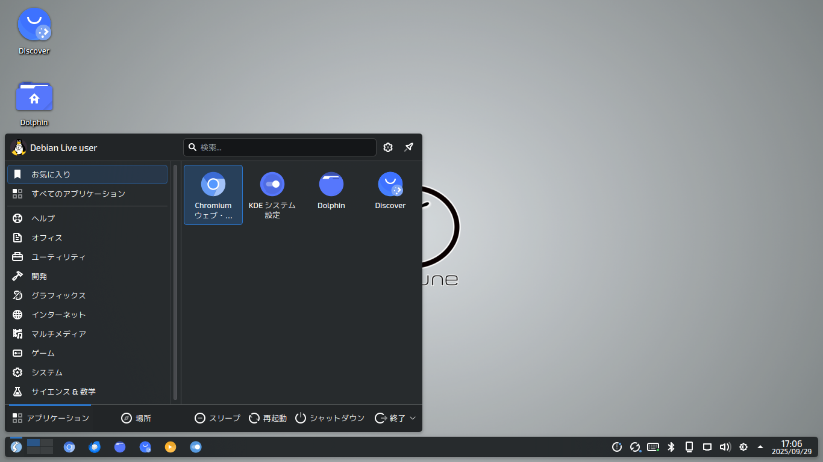Click the orange media player taskbar icon

click(x=171, y=447)
